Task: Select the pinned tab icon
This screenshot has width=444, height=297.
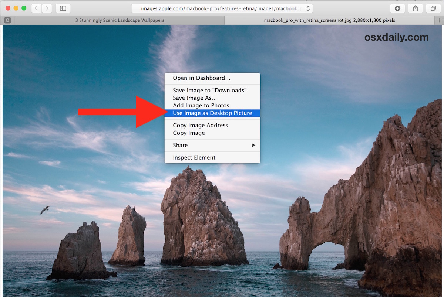Action: (7, 20)
